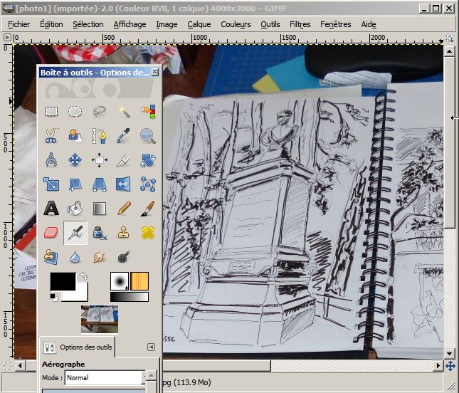Open the Affichage menu

pyautogui.click(x=130, y=24)
